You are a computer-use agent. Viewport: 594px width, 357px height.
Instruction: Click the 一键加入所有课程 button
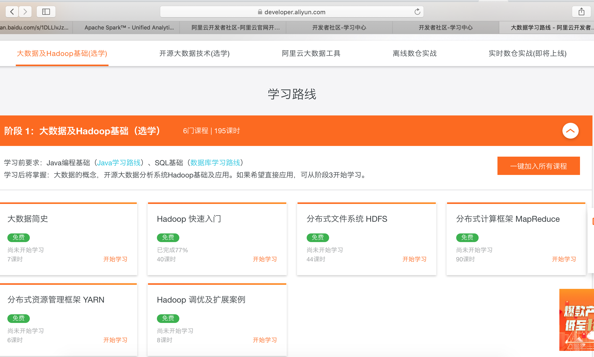point(538,166)
